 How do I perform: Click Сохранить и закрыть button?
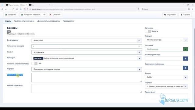[31, 15]
